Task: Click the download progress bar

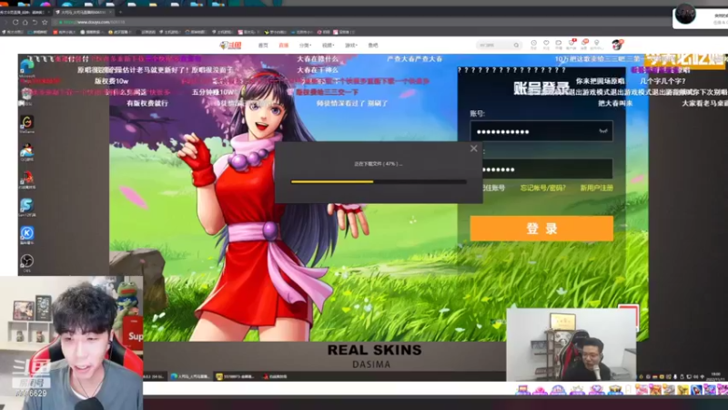Action: pyautogui.click(x=379, y=181)
